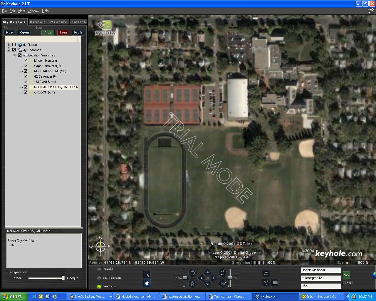Open the Help menu

[45, 11]
